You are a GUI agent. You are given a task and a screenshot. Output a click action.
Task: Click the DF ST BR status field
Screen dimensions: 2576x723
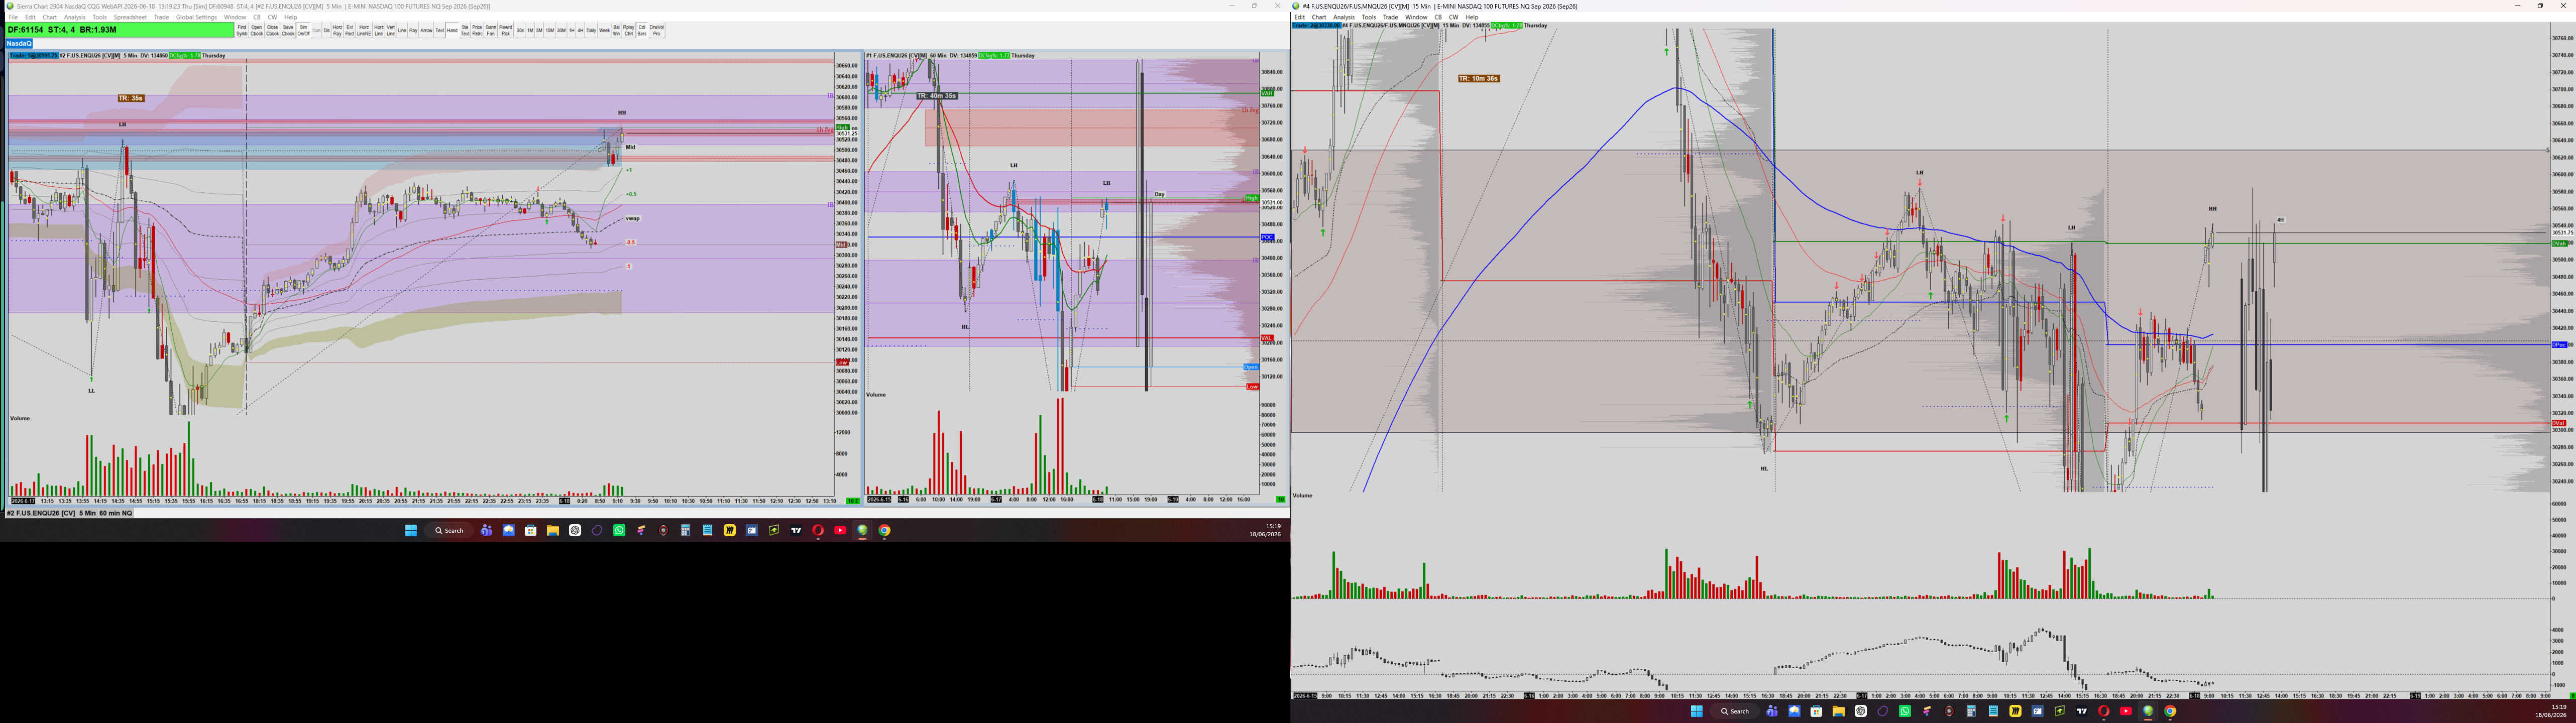click(120, 30)
